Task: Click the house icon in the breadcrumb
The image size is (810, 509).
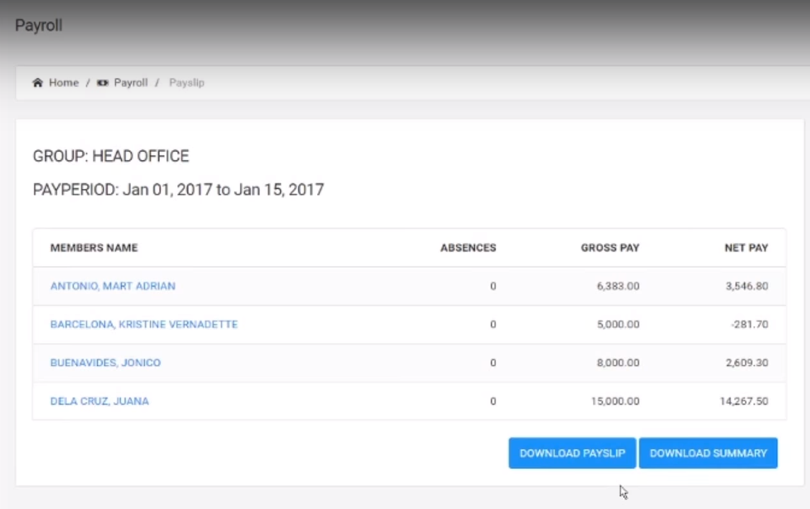Action: (37, 83)
